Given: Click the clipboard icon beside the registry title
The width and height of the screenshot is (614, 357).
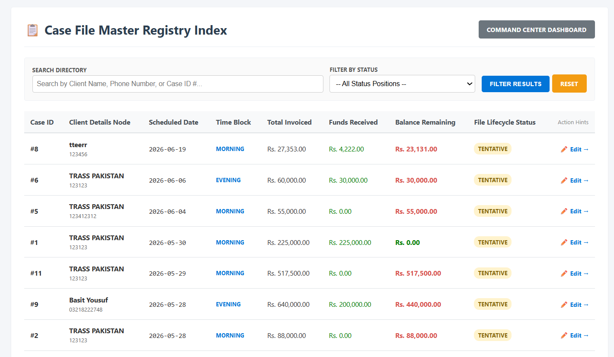Looking at the screenshot, I should pos(32,30).
